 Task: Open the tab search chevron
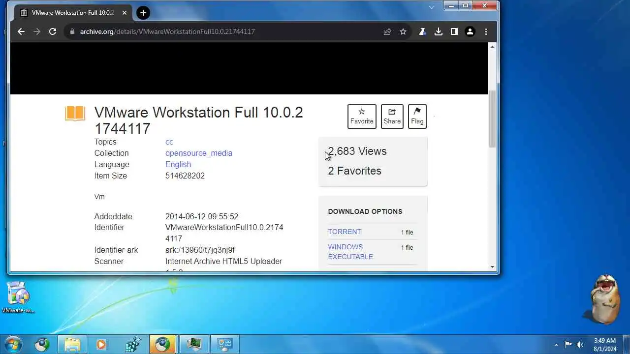(x=432, y=7)
